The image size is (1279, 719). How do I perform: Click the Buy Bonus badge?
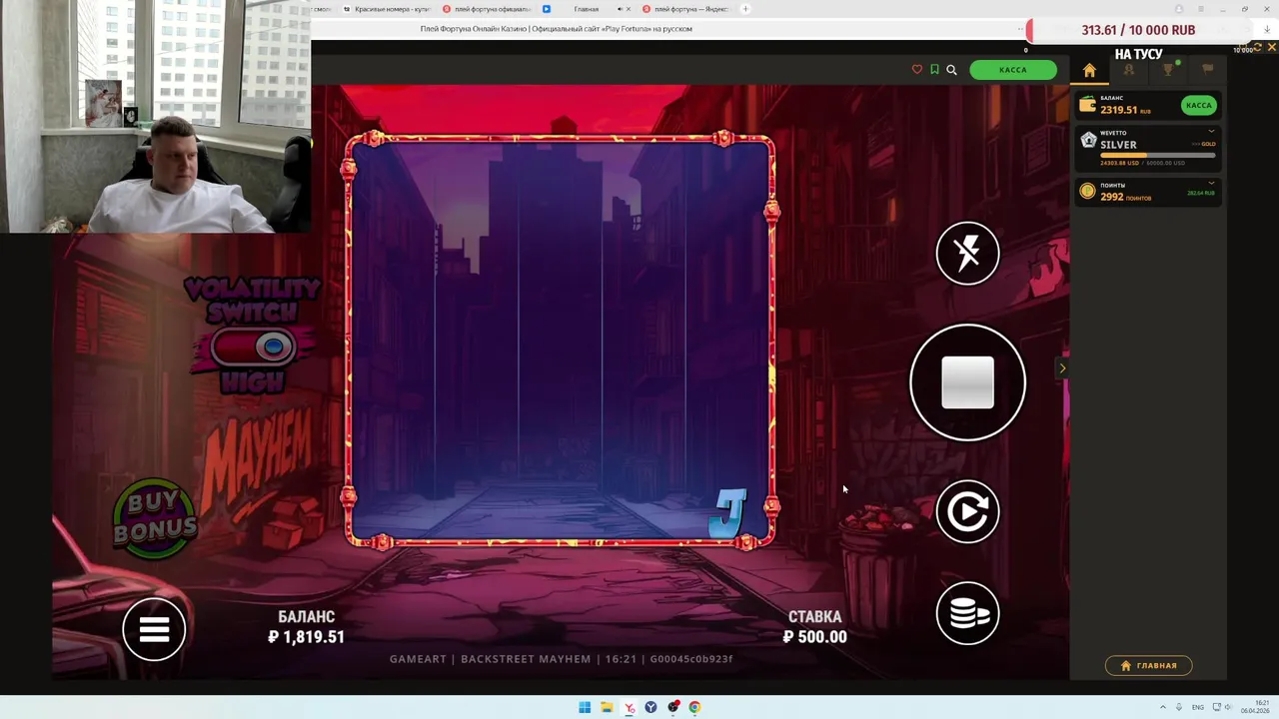tap(155, 516)
